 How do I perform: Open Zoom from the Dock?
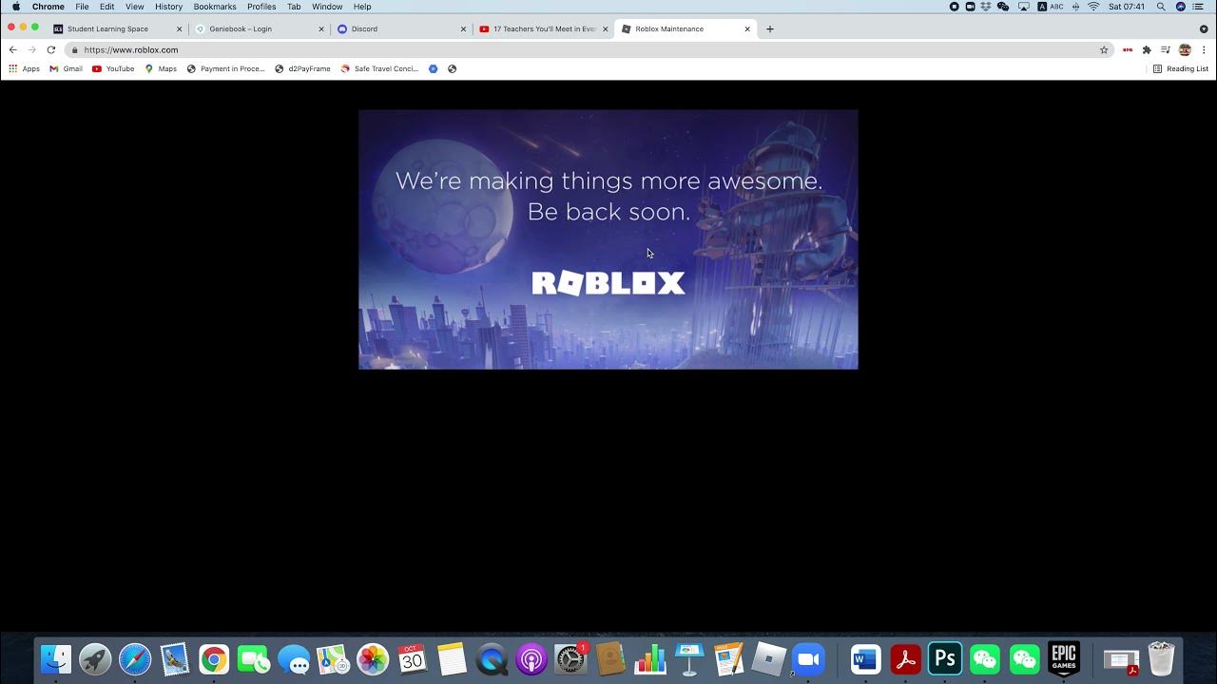click(x=808, y=658)
